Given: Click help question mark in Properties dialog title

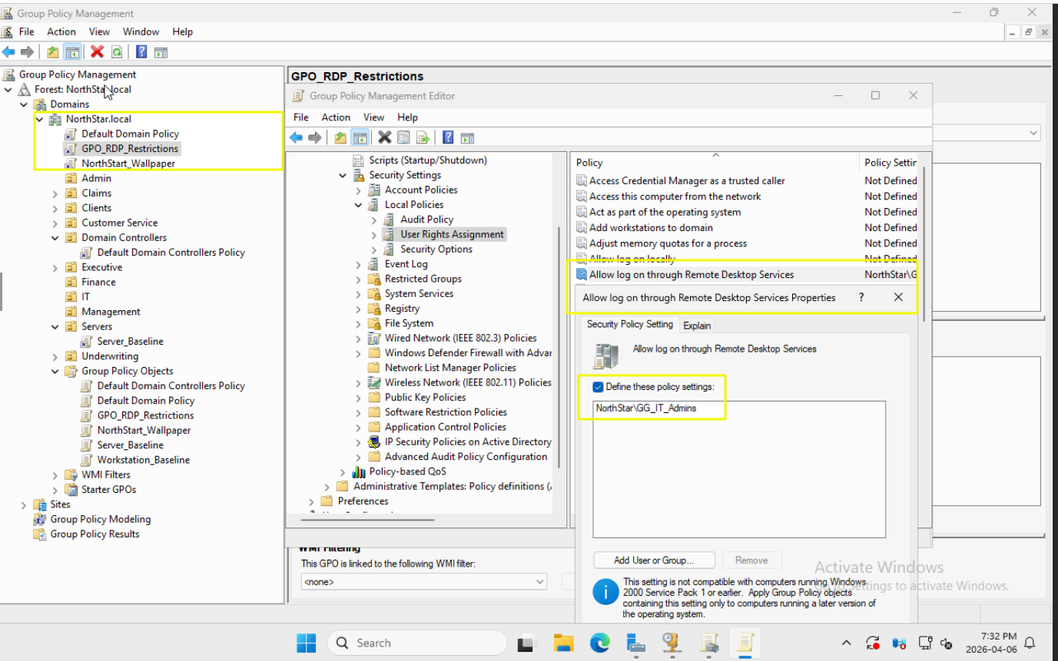Looking at the screenshot, I should (x=861, y=297).
